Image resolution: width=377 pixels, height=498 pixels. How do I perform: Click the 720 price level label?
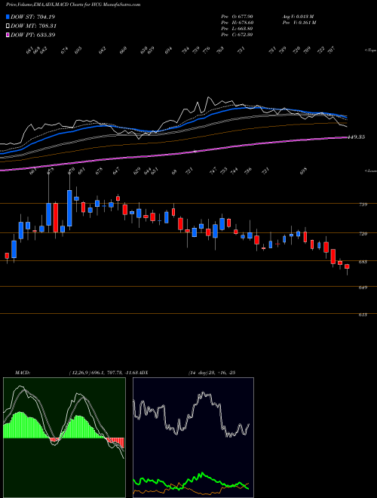[363, 234]
